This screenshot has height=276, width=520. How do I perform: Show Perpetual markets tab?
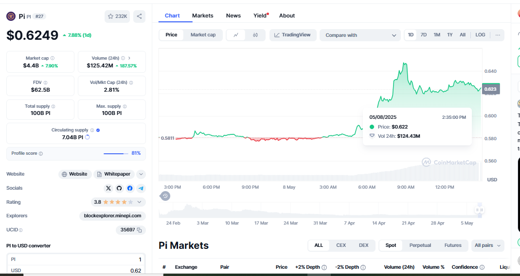pos(420,245)
